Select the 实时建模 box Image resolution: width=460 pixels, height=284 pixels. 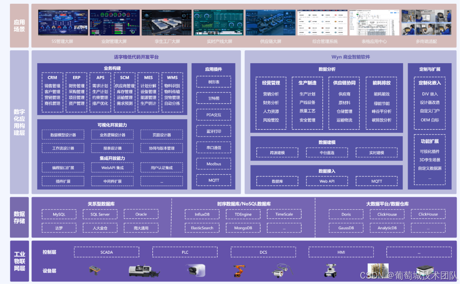pos(377,152)
